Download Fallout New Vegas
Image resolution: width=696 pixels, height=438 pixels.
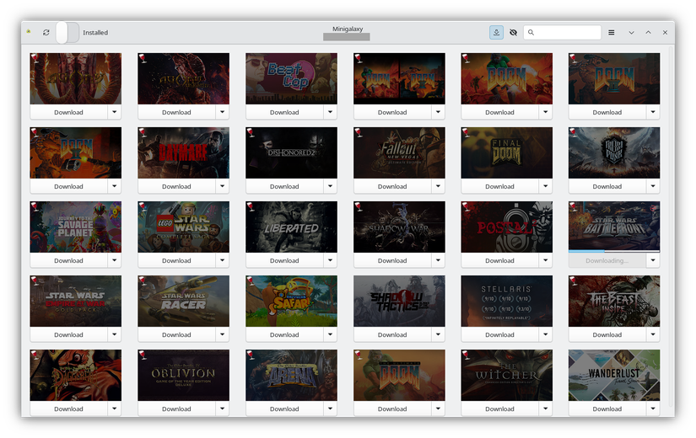(x=392, y=186)
